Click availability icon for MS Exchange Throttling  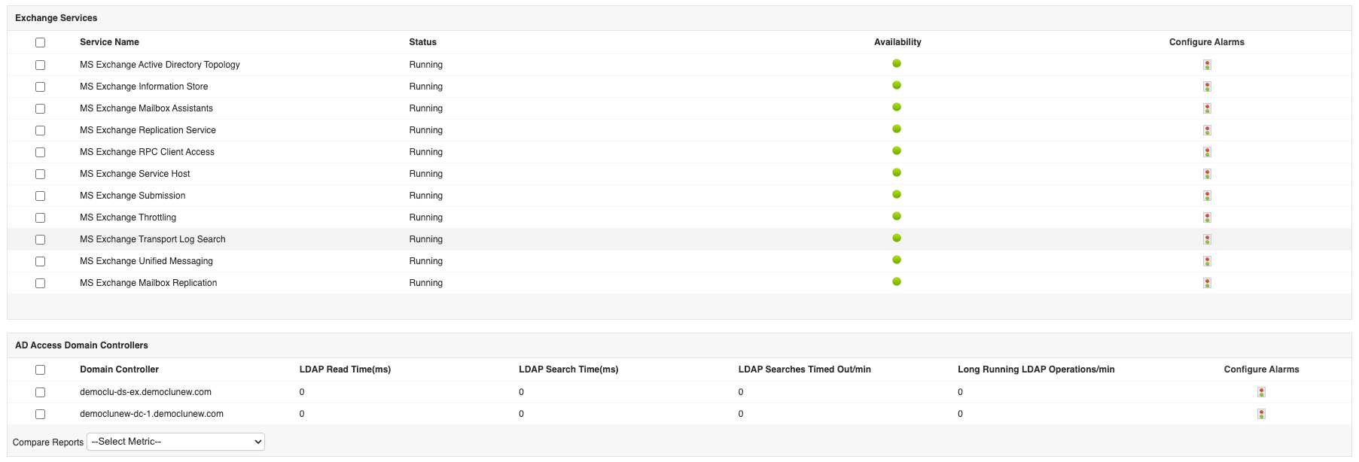(897, 216)
